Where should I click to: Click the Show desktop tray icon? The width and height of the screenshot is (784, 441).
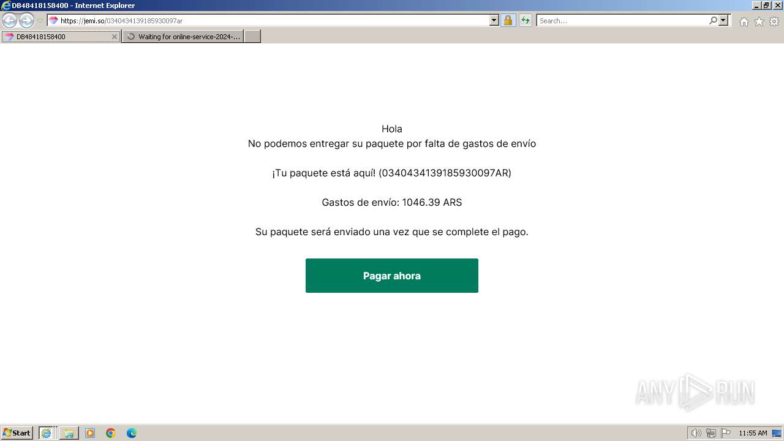point(777,433)
